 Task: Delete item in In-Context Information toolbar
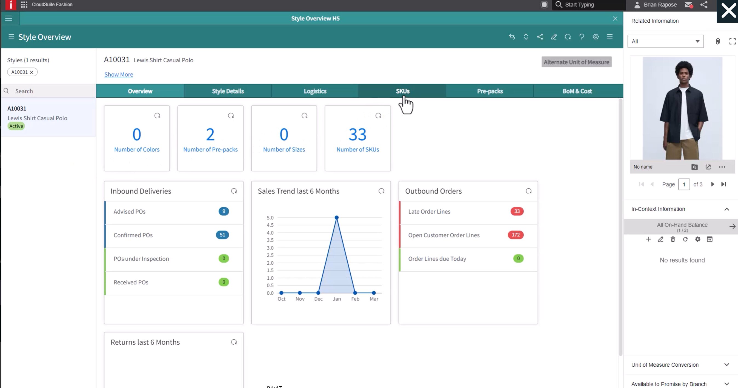point(673,239)
